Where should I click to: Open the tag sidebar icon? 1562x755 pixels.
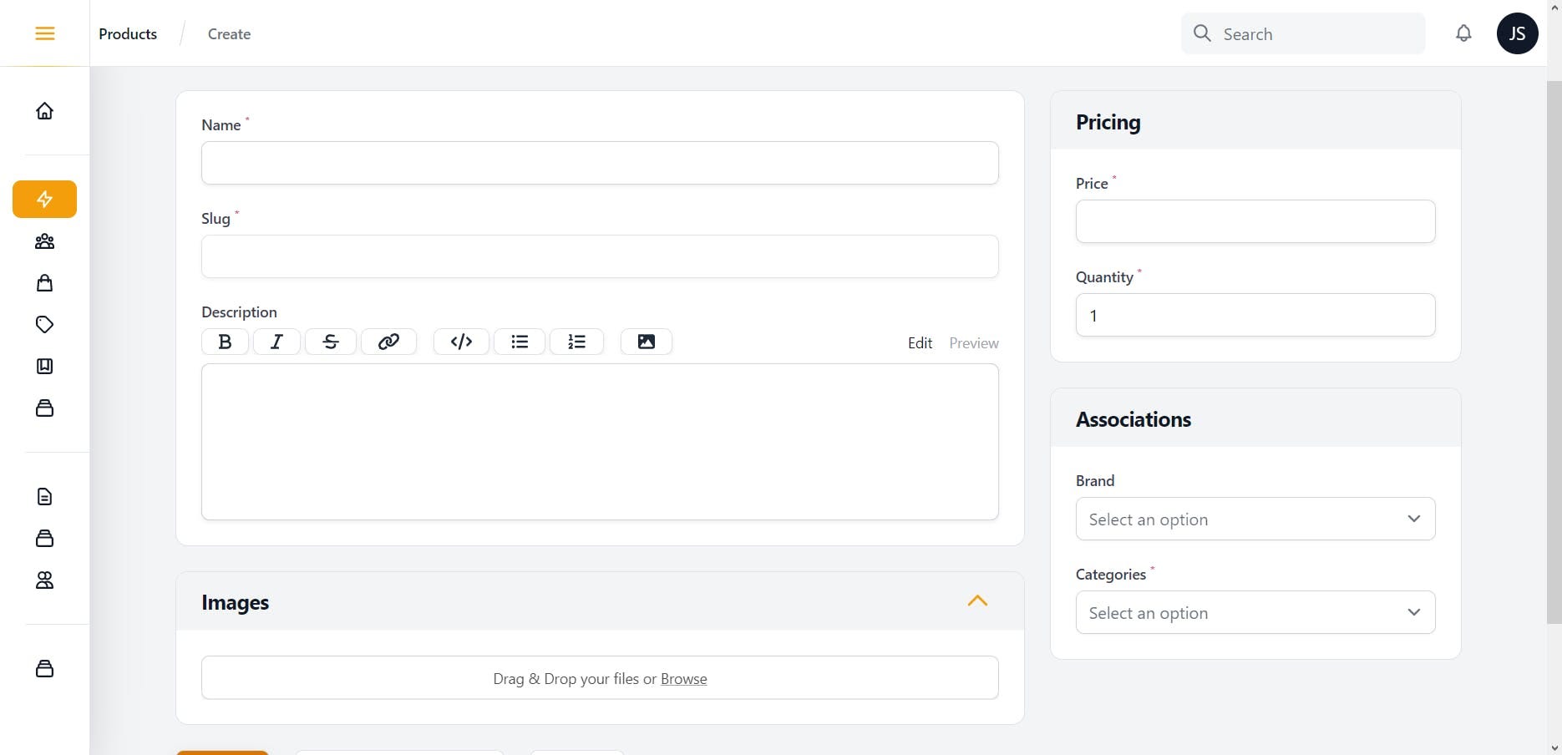pos(45,325)
